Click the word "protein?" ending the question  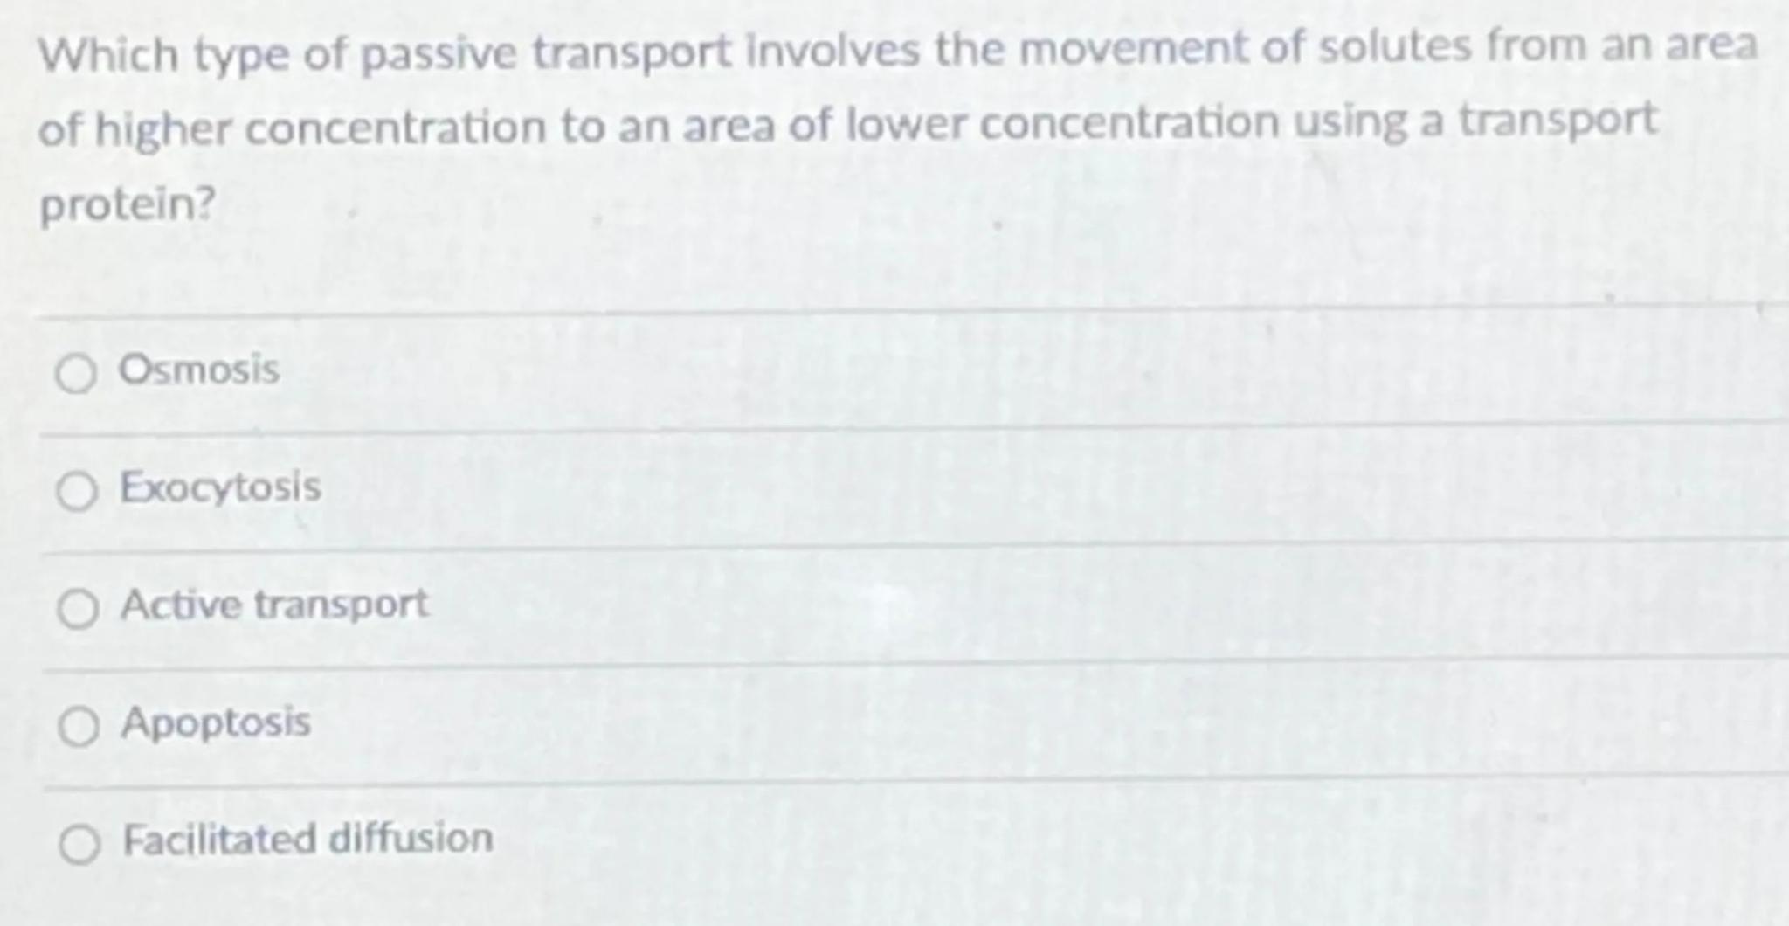(128, 204)
